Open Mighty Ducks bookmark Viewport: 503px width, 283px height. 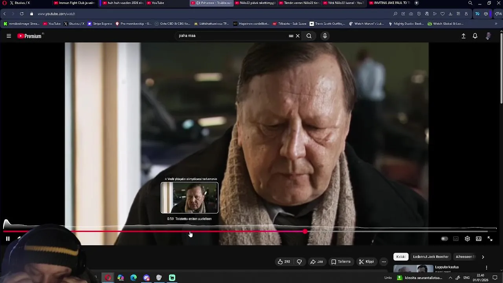406,24
